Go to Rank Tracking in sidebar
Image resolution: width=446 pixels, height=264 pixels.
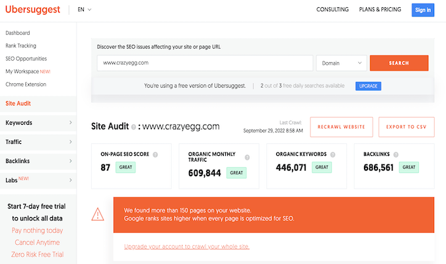pyautogui.click(x=21, y=46)
